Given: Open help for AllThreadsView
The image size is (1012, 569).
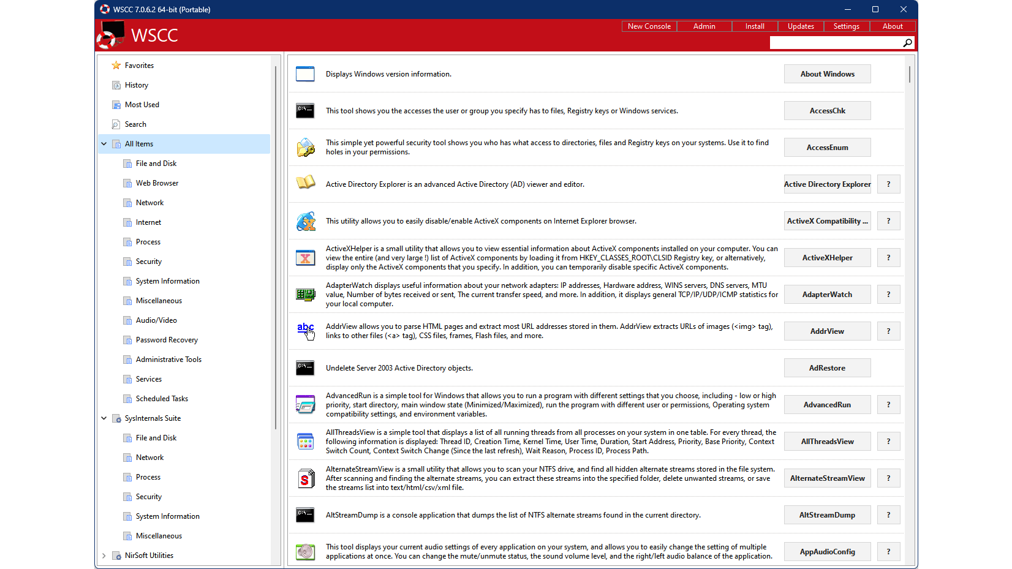Looking at the screenshot, I should [x=888, y=442].
